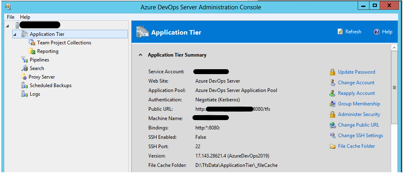Click the File Cache Folder icon
Viewport: 403px width, 173px height.
click(x=333, y=146)
